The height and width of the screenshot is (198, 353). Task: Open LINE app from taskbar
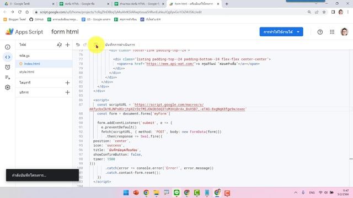176,193
